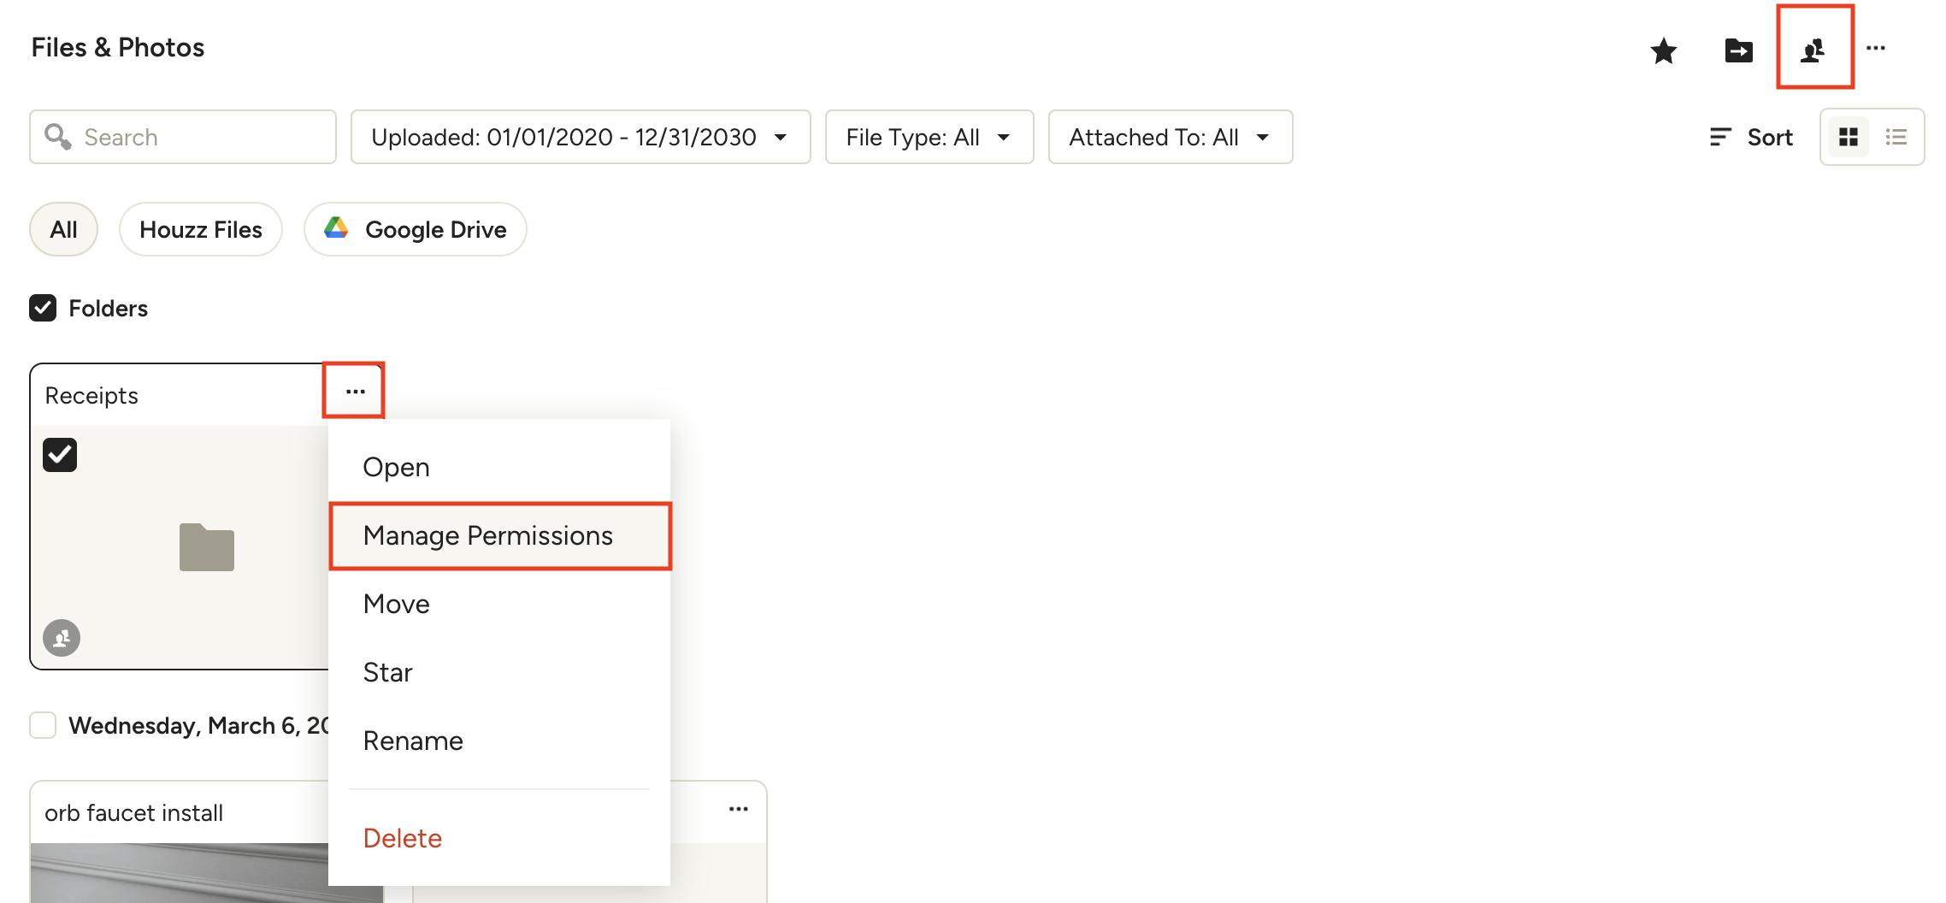Viewport: 1946px width, 903px height.
Task: Open the File Type filter dropdown
Action: [x=929, y=137]
